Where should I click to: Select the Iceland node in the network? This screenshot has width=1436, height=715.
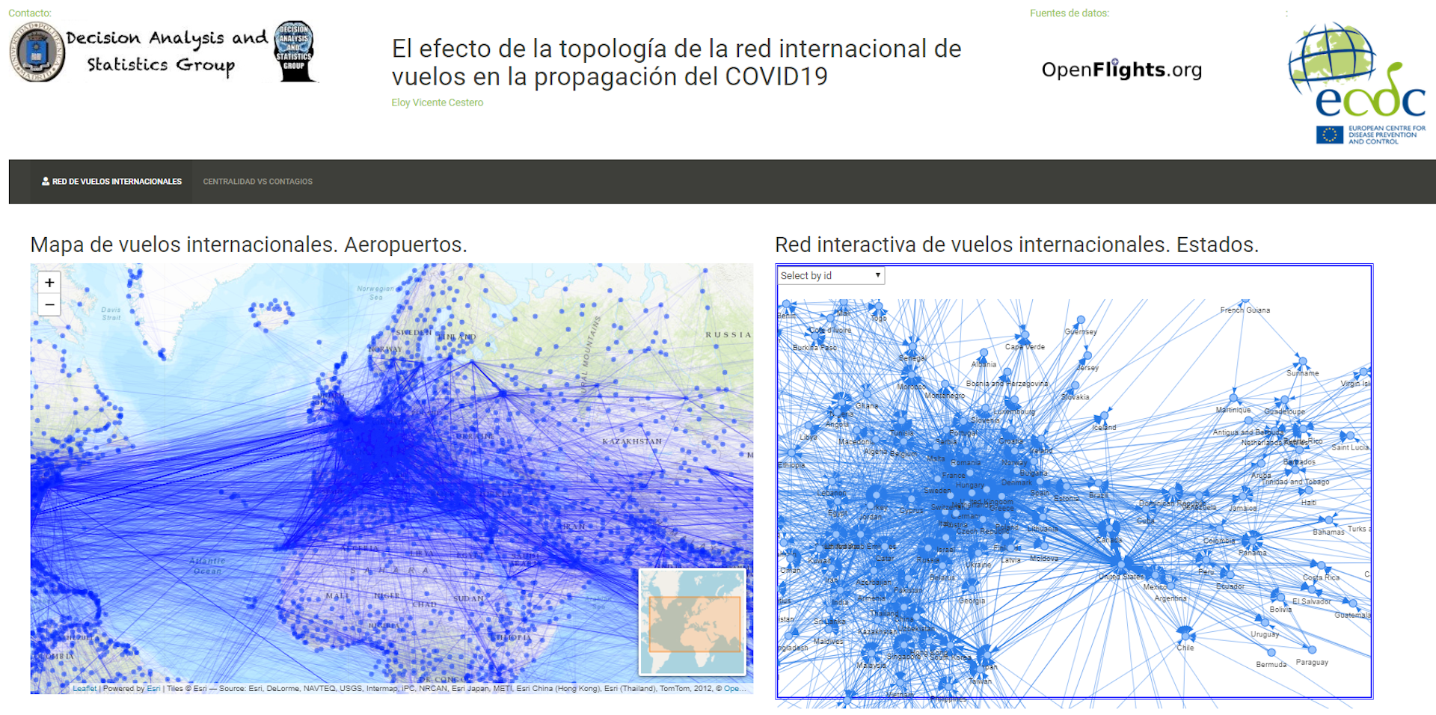(1105, 416)
